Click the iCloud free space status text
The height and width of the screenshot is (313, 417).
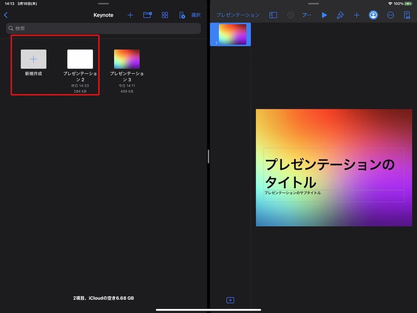pos(104,298)
